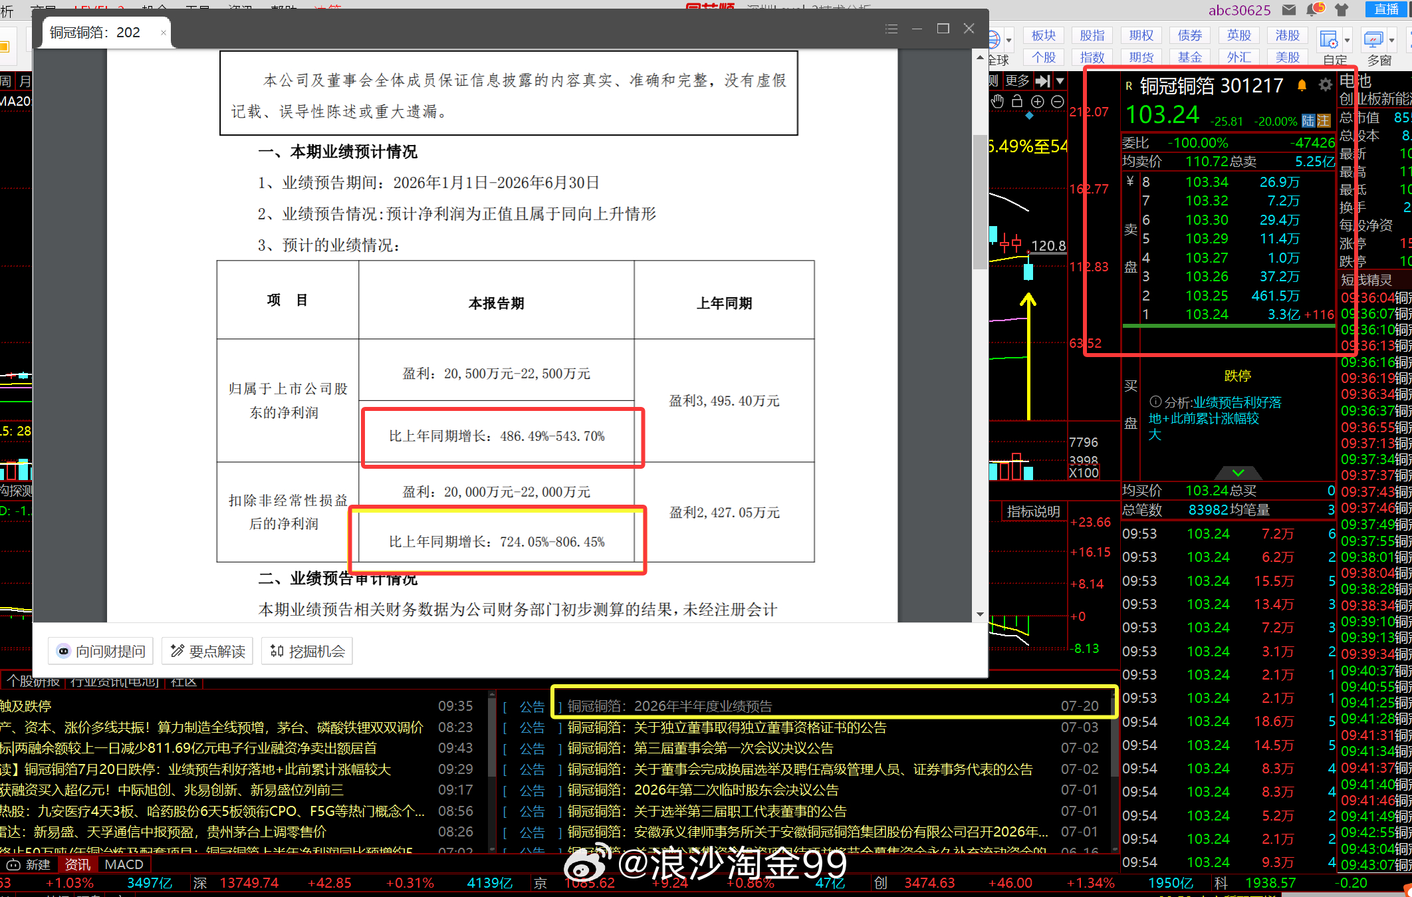Click the orange alert bell next to 铜冠铜箔 301217
The height and width of the screenshot is (897, 1412).
(x=1302, y=85)
